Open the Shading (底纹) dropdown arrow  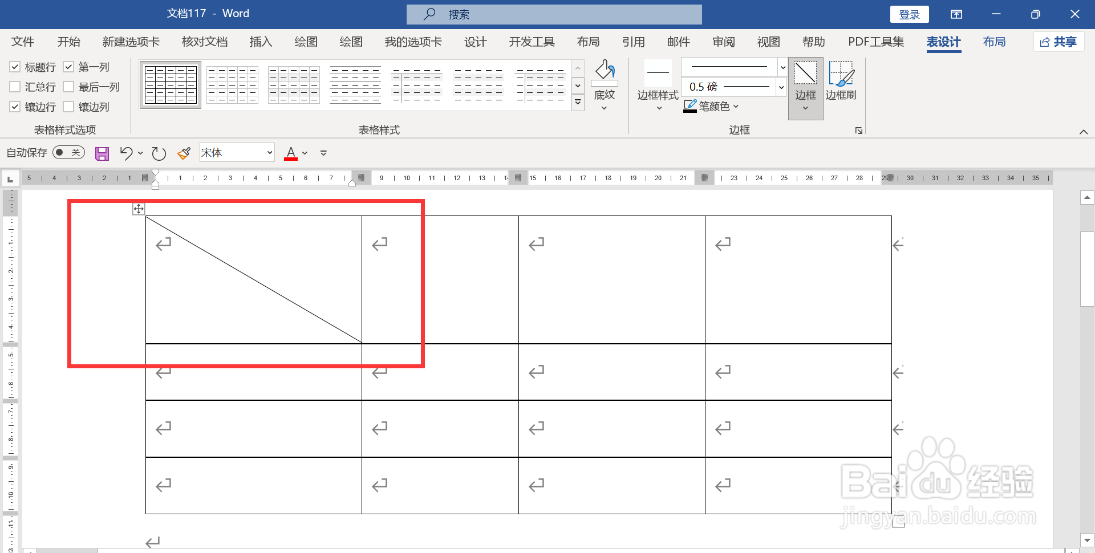click(x=605, y=108)
